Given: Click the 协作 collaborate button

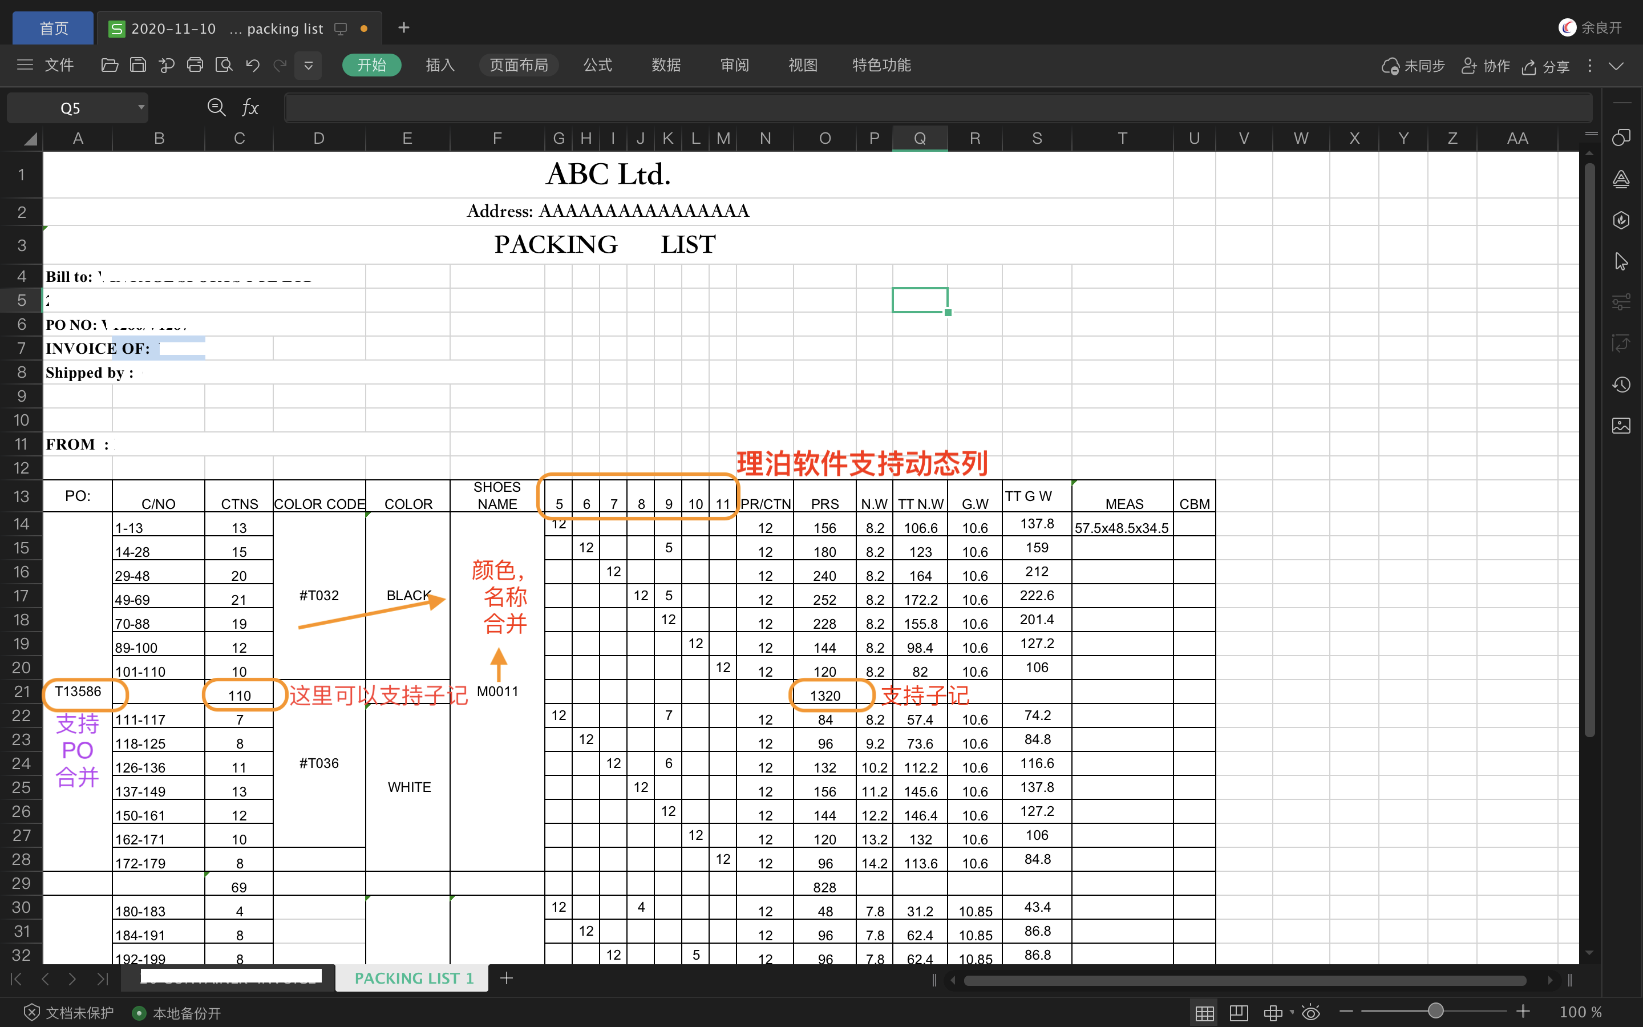Looking at the screenshot, I should 1486,66.
